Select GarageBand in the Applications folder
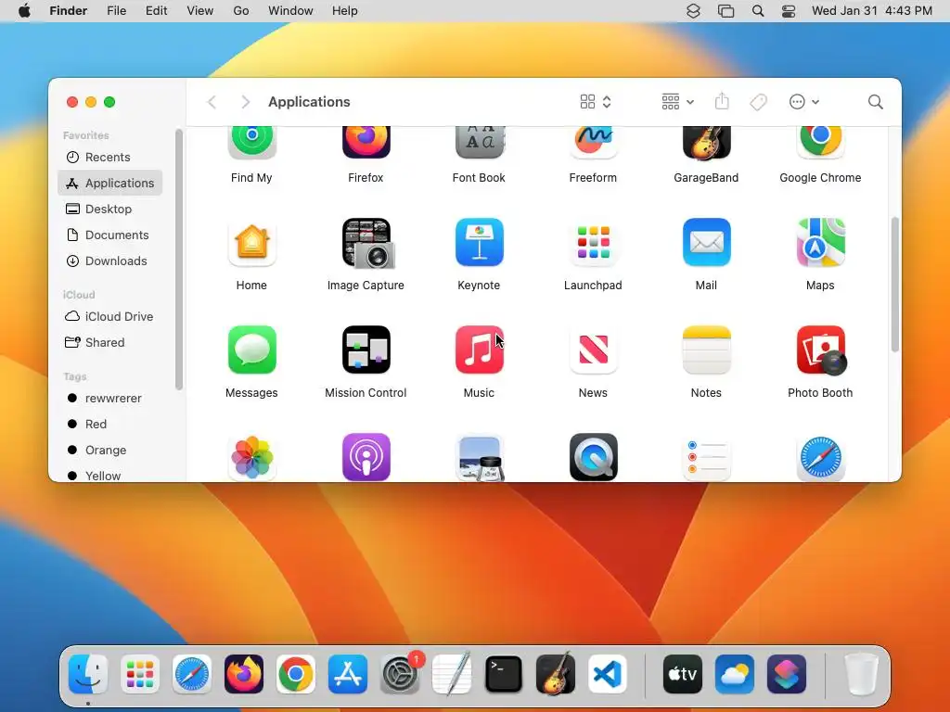Screen dimensions: 950x712 click(x=706, y=142)
